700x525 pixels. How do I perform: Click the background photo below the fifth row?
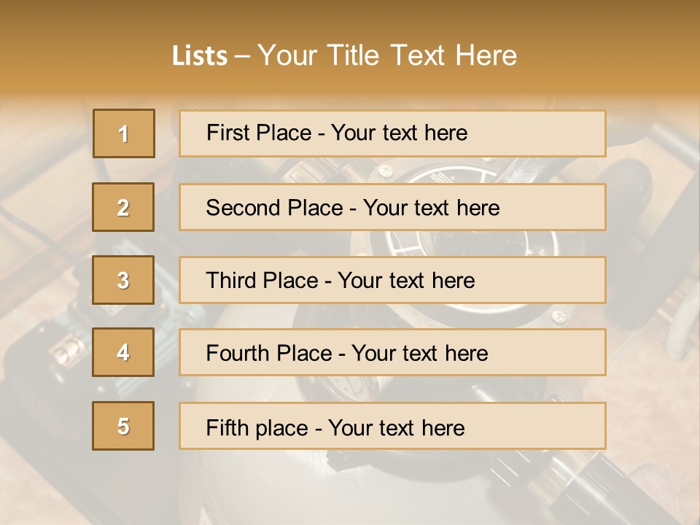coord(350,489)
